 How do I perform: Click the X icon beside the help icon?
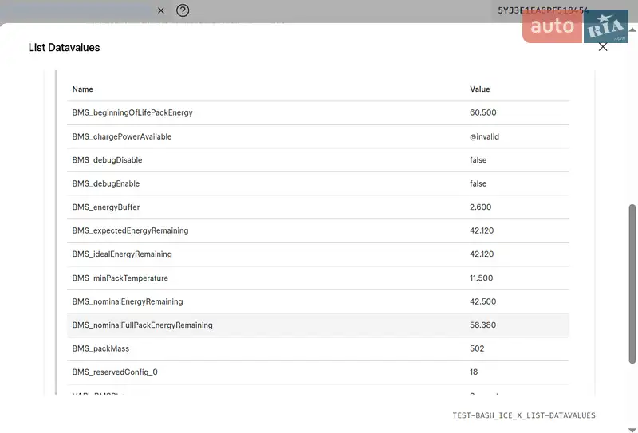coord(160,10)
